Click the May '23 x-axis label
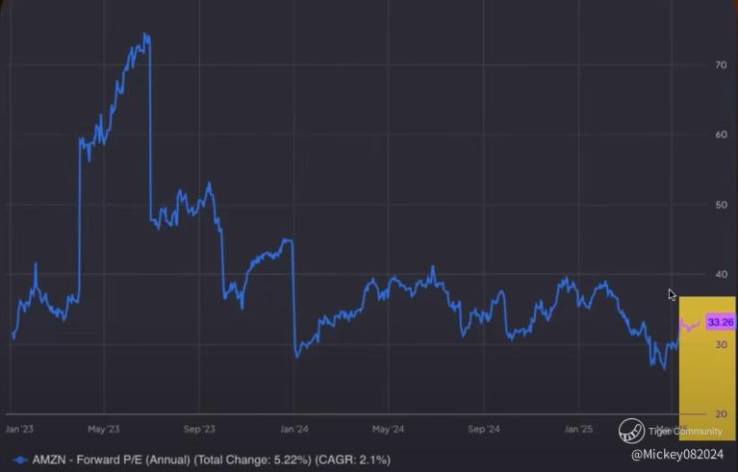The height and width of the screenshot is (472, 738). [x=104, y=429]
